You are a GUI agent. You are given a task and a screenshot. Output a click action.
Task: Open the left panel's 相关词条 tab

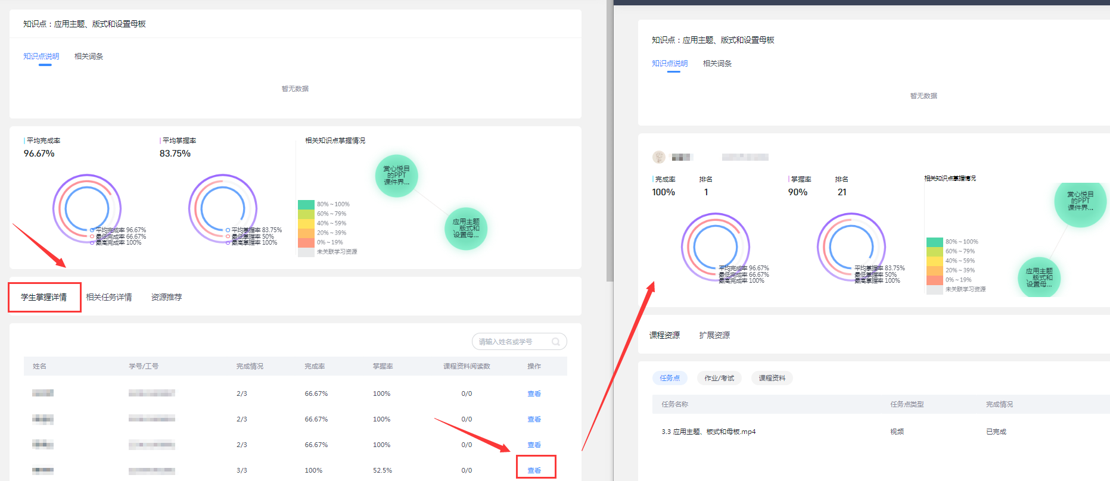click(89, 57)
